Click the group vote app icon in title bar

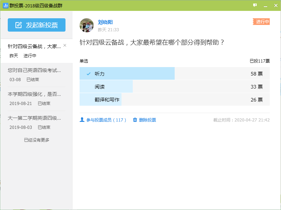tap(6, 6)
